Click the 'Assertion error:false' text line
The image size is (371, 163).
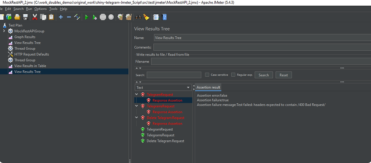(212, 96)
